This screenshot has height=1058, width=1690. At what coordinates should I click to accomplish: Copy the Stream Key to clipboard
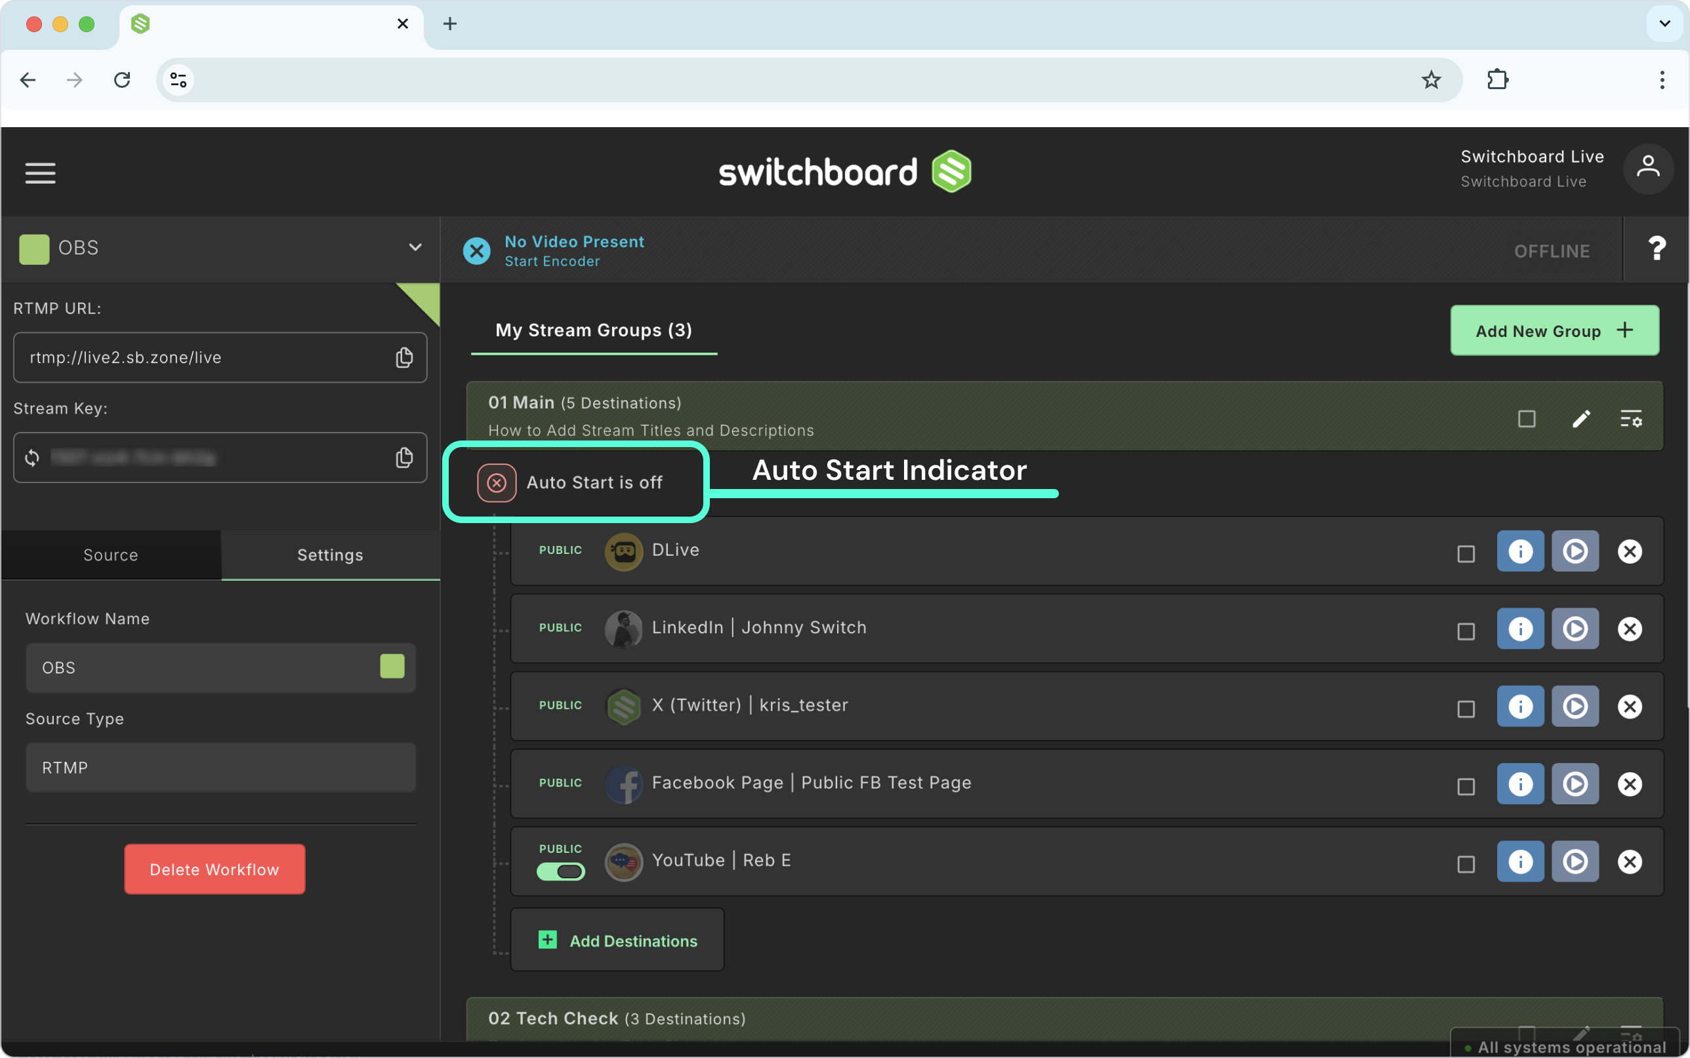click(x=404, y=458)
